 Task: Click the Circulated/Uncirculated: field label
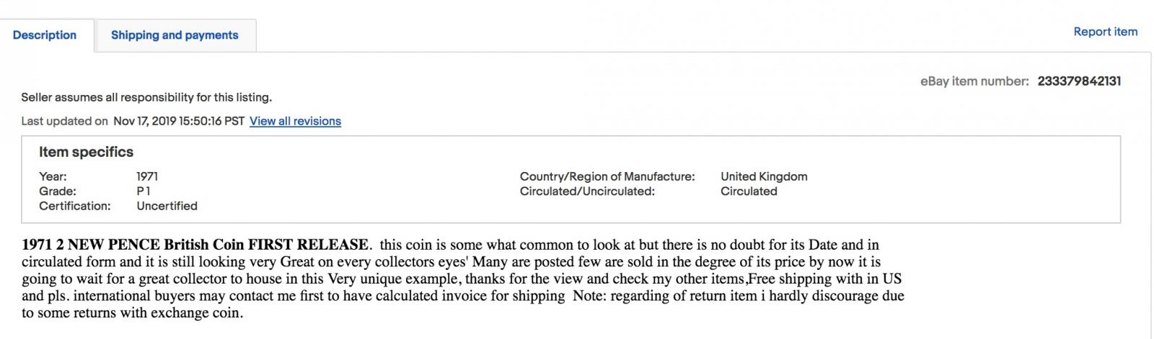coord(587,191)
